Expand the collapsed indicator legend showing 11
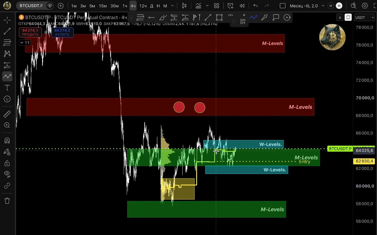377x235 pixels. pyautogui.click(x=25, y=43)
